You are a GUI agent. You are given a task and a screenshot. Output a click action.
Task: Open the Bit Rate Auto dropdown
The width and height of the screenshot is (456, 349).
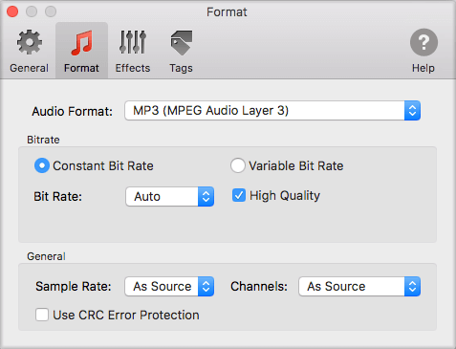169,196
